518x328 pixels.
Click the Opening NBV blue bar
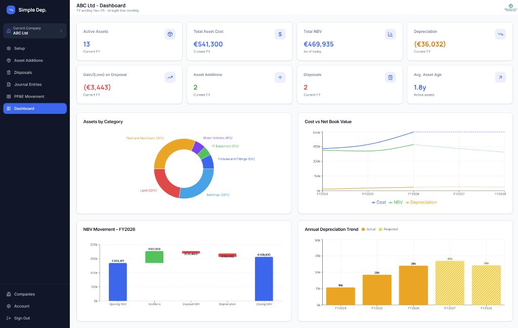tap(118, 282)
